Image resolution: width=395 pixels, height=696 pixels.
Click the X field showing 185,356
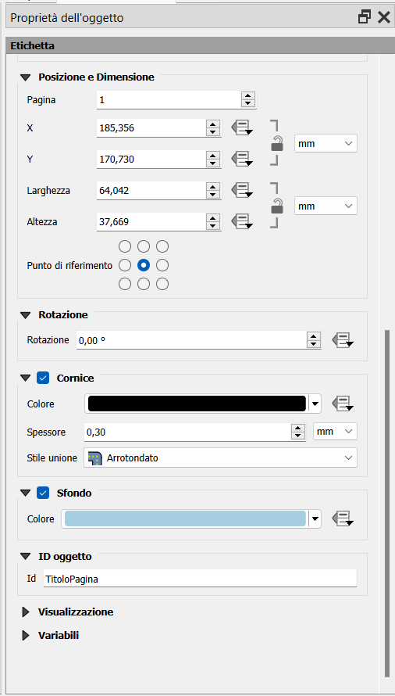coord(151,128)
